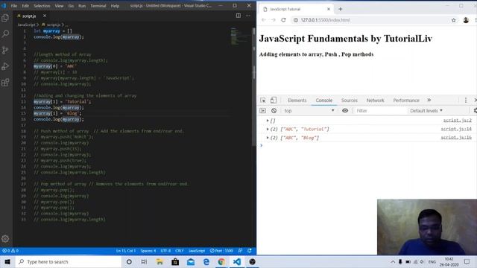This screenshot has width=477, height=268.
Task: Open the View menu in VS Code
Action: pyautogui.click(x=59, y=6)
